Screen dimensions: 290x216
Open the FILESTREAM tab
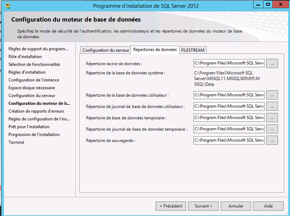(x=193, y=50)
